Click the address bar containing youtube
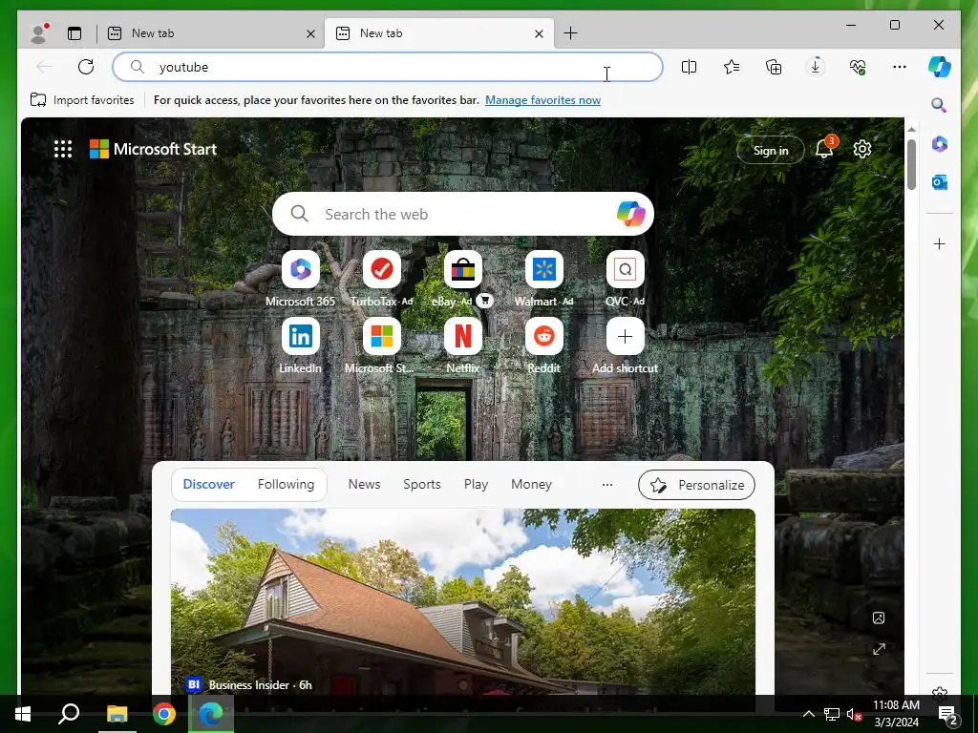 click(388, 67)
